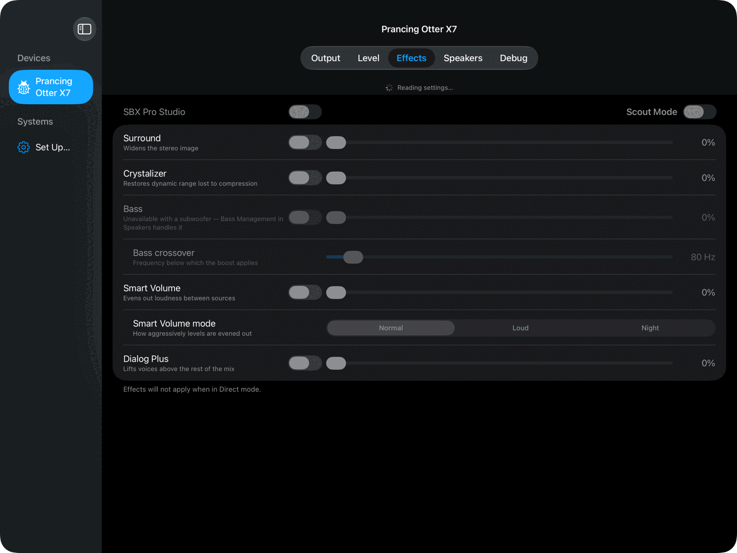737x553 pixels.
Task: Click the bug icon for Prancing Otter X7
Action: [x=24, y=87]
